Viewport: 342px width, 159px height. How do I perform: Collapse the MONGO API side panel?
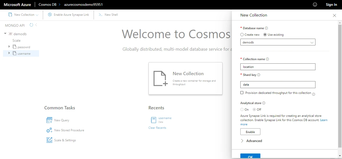(36, 25)
